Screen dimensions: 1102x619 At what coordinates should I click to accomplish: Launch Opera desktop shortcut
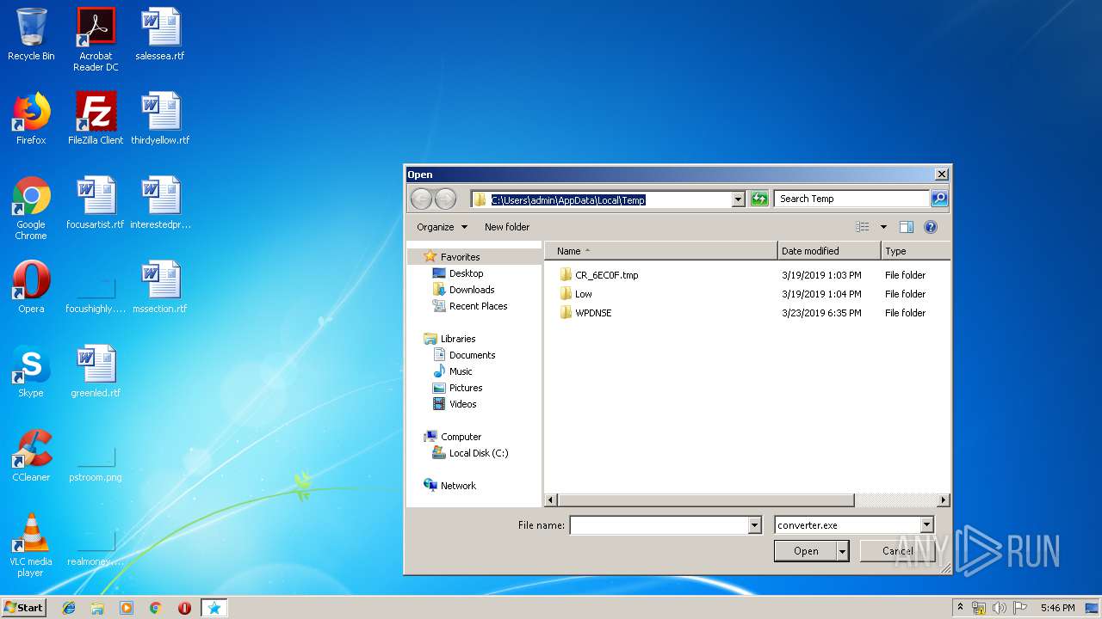[31, 287]
